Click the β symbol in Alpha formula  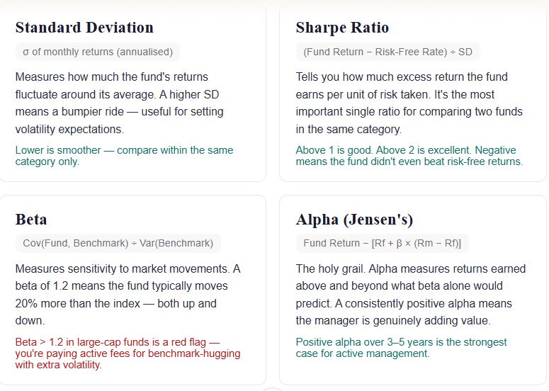399,243
